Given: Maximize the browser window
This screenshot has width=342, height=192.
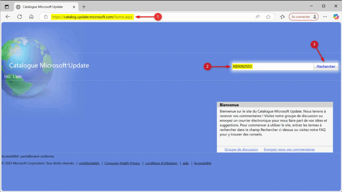Looking at the screenshot, I should [324, 6].
